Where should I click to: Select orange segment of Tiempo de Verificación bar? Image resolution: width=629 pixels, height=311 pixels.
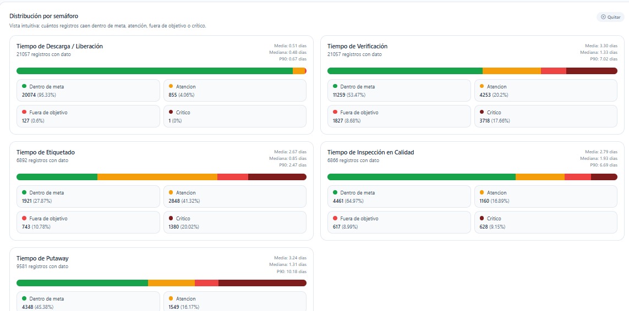point(512,71)
